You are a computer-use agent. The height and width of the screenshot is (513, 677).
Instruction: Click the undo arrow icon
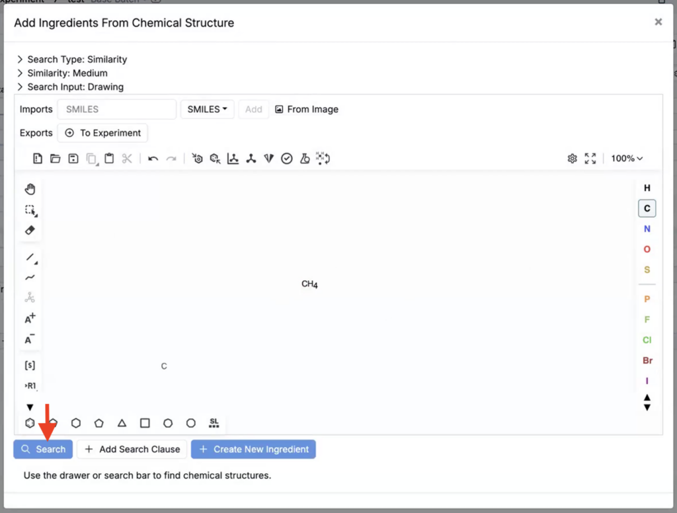click(153, 159)
